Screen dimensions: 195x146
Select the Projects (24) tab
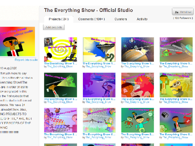(59, 19)
